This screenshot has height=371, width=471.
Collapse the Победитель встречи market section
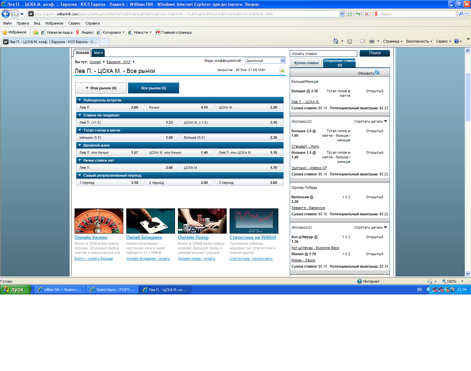(x=79, y=100)
